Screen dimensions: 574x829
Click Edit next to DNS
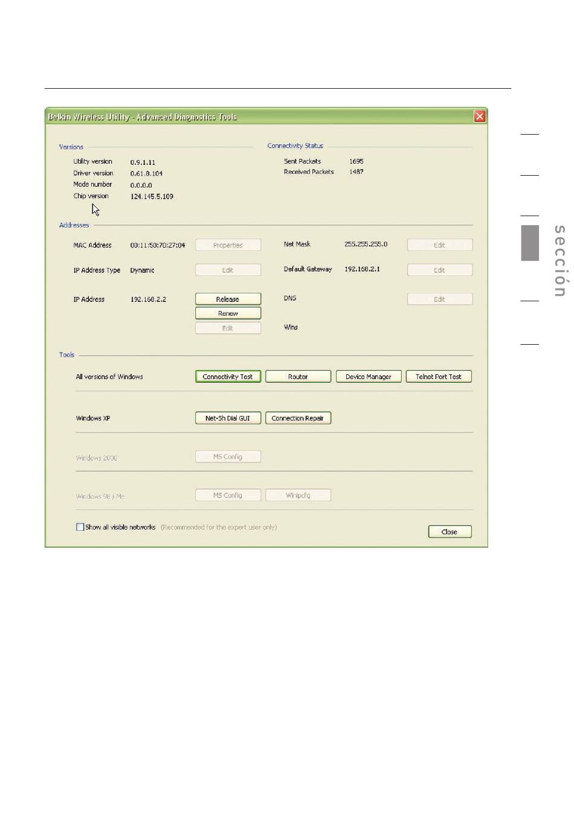(x=439, y=299)
